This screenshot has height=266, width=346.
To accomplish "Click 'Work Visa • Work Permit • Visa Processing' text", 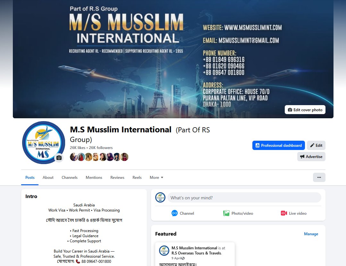I will (x=84, y=210).
